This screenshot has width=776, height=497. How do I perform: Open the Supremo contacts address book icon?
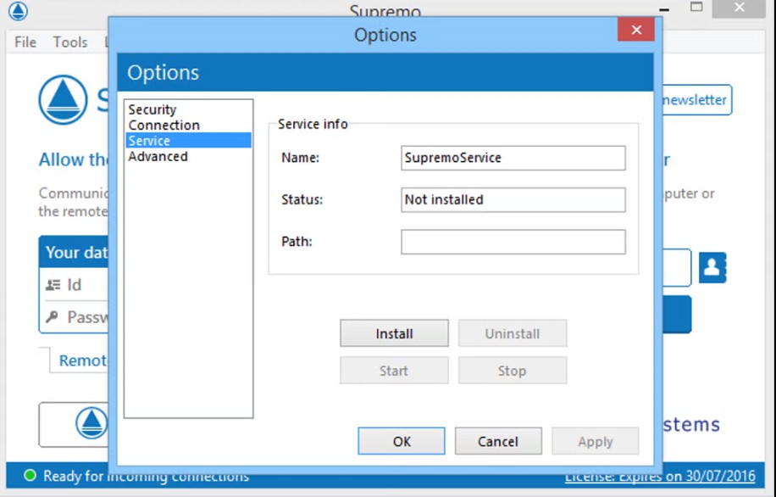[x=712, y=267]
